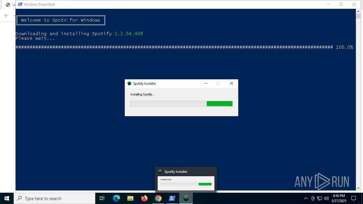Image resolution: width=363 pixels, height=204 pixels.
Task: Close the Windows PowerShell window
Action: [354, 4]
